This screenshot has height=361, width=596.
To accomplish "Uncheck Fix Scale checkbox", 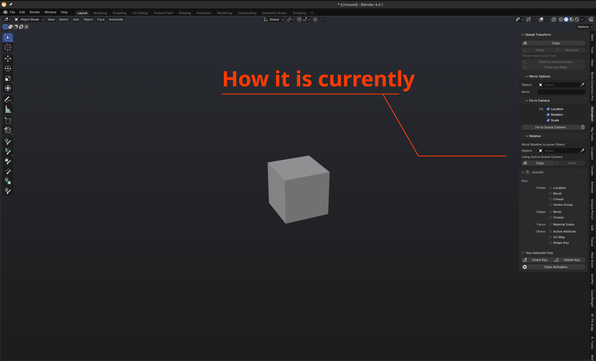I will [x=548, y=120].
